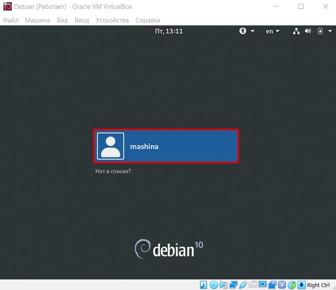Open the shared folders indicator
The width and height of the screenshot is (336, 290).
253,284
